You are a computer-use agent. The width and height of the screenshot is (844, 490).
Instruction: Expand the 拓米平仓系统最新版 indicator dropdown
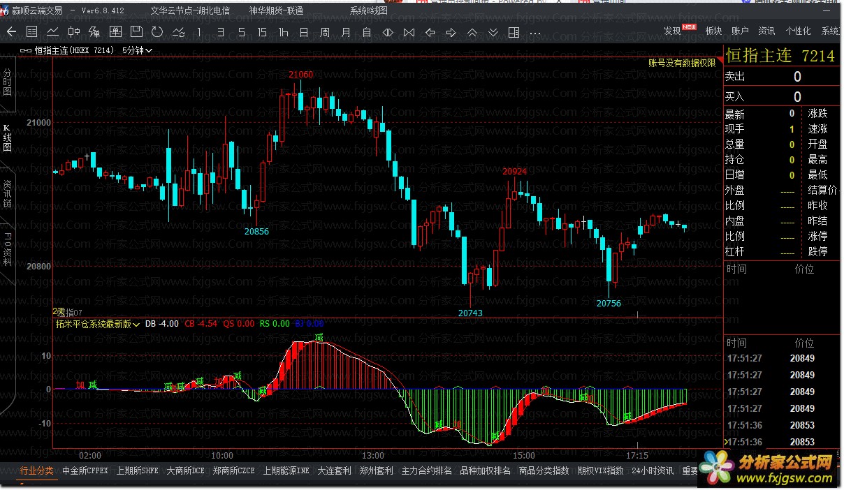[98, 324]
